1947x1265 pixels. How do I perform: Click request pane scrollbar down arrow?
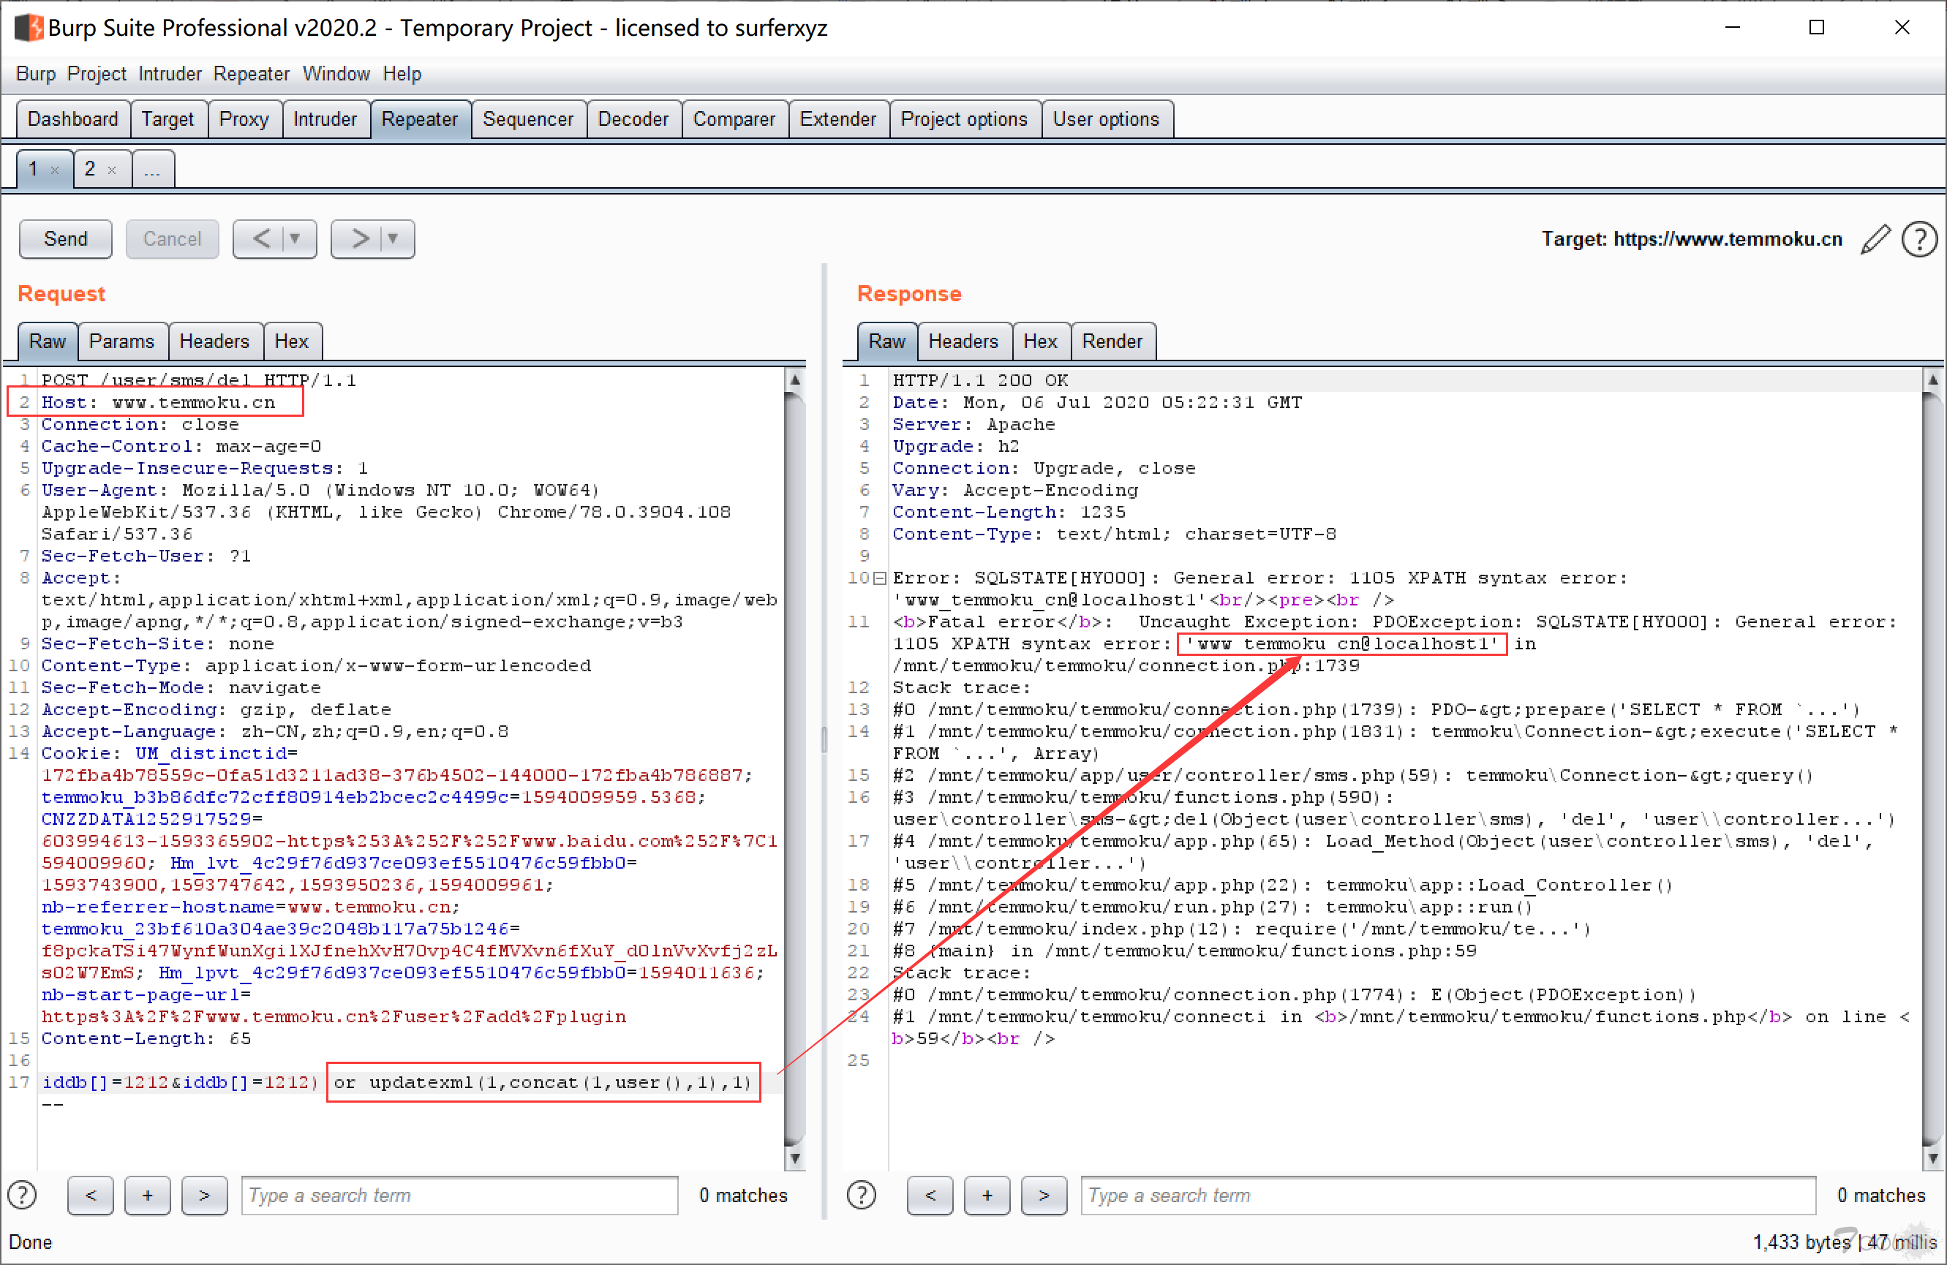pyautogui.click(x=794, y=1159)
